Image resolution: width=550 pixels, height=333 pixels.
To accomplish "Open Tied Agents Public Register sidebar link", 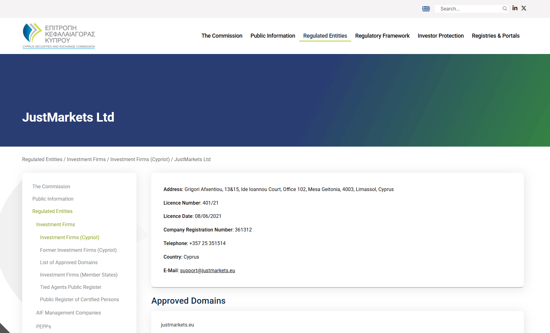I will tap(71, 287).
